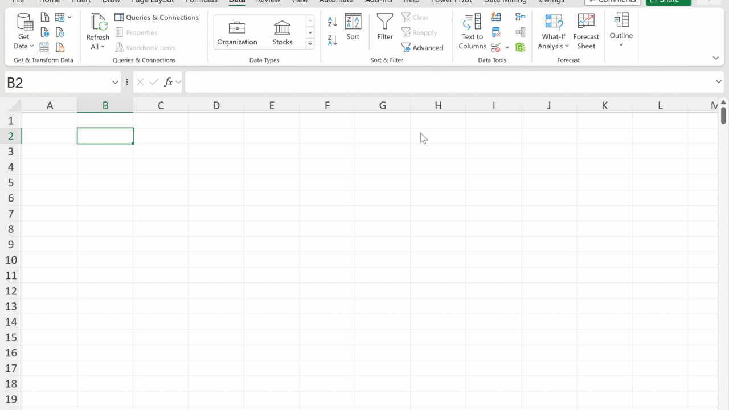Click the Workbook Links button
The width and height of the screenshot is (729, 410).
[145, 48]
